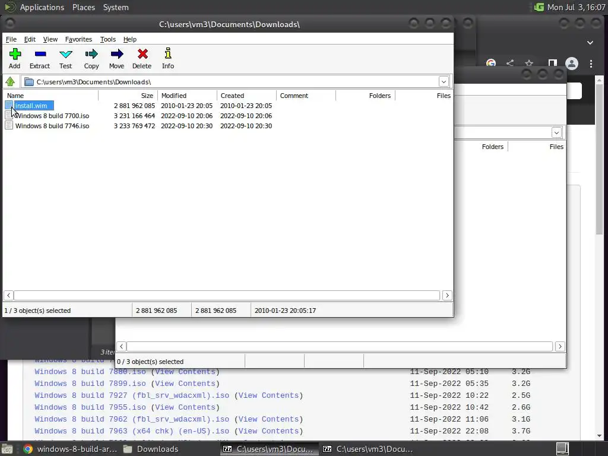Sort by the Modified column header

(187, 96)
